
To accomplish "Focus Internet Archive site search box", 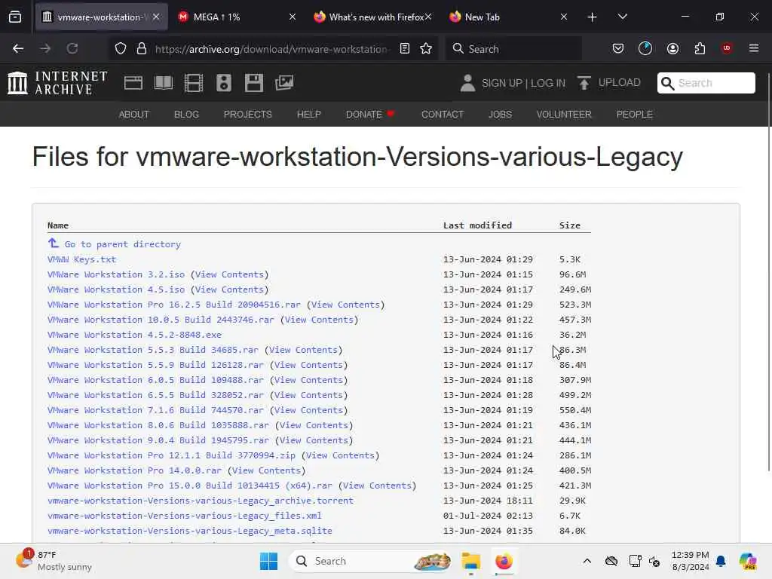I will tap(706, 83).
